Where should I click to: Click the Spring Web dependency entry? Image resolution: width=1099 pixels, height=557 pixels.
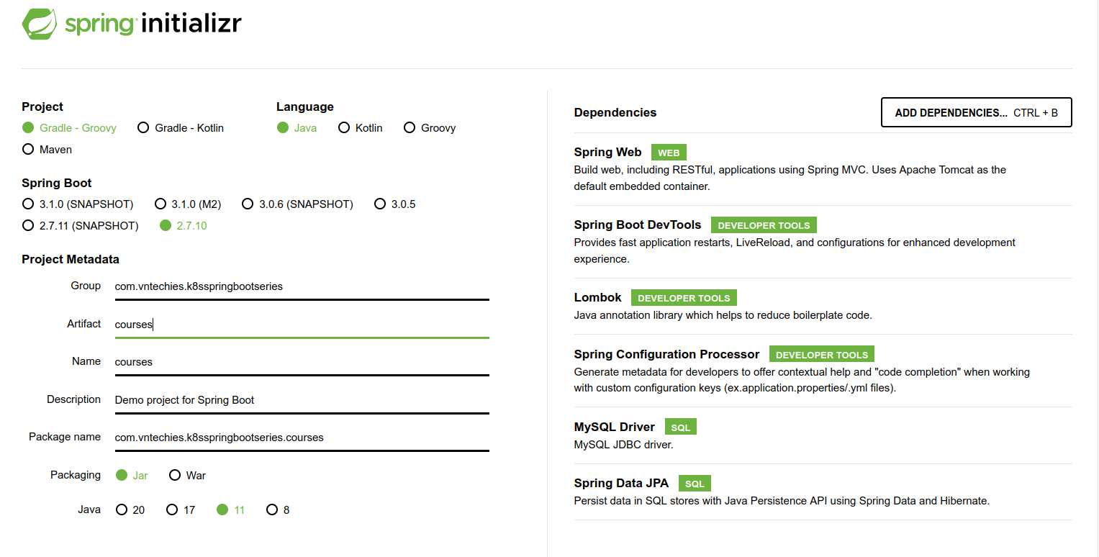click(x=607, y=153)
